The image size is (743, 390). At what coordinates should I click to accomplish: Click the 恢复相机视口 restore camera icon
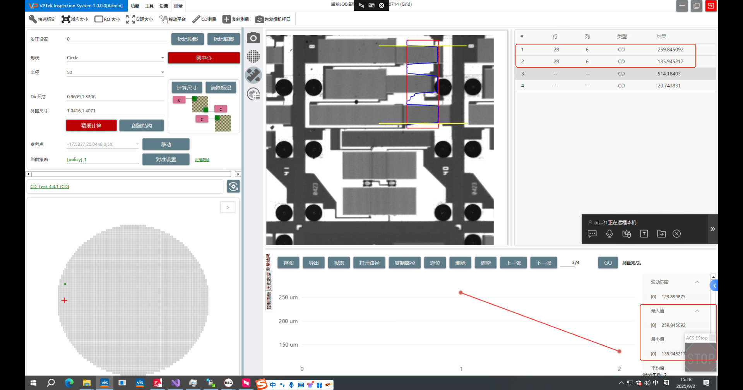(x=273, y=19)
